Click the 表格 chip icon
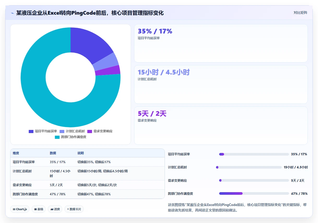This screenshot has height=223, width=318. coord(35,209)
